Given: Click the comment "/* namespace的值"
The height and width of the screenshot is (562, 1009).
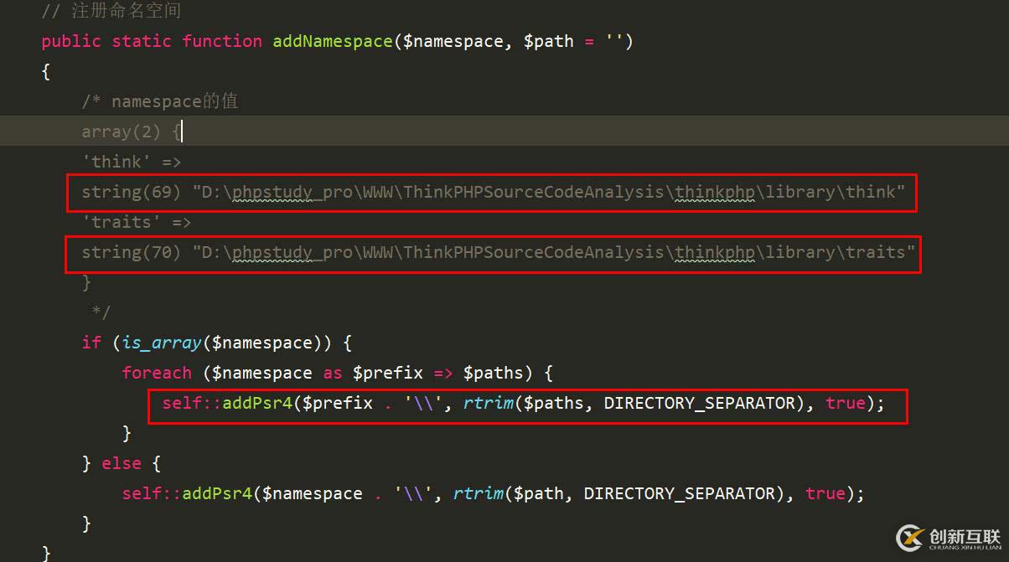Looking at the screenshot, I should click(x=160, y=101).
